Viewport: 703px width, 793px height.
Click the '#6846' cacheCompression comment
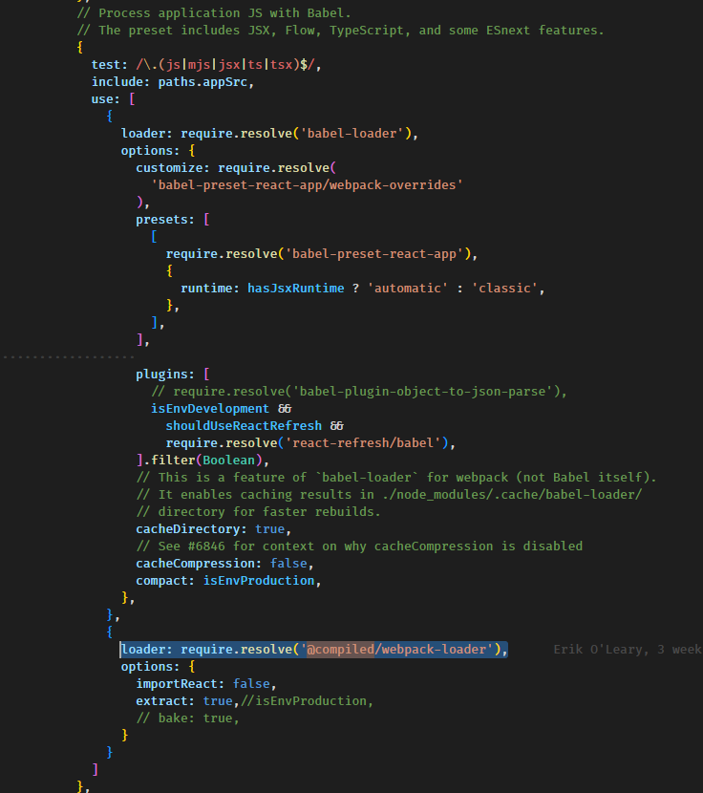tap(359, 547)
